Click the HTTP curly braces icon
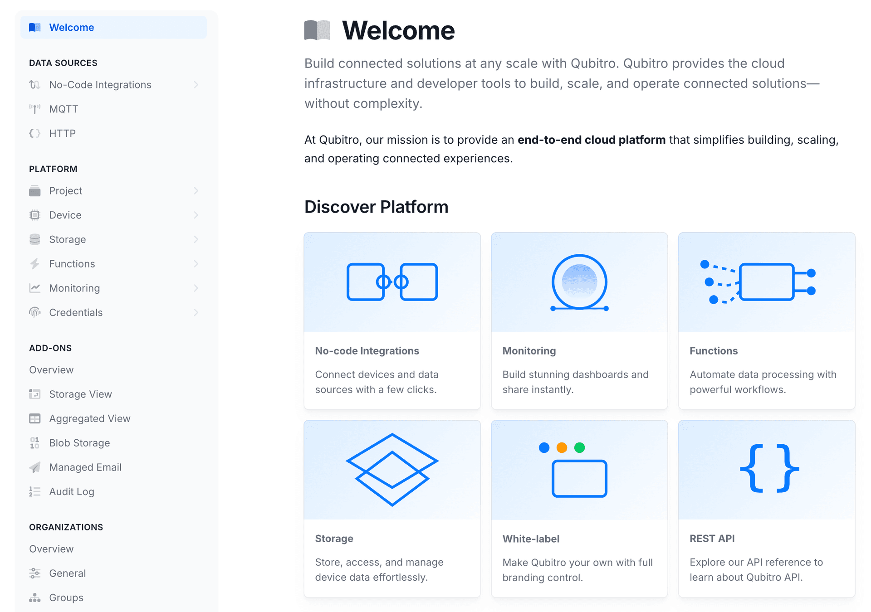Screen dimensions: 871x612 35,133
